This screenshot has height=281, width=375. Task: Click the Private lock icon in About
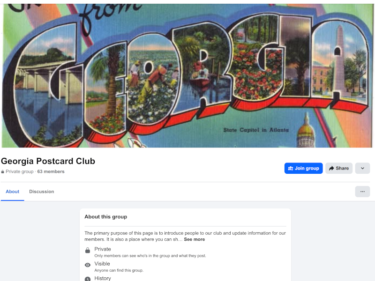click(88, 251)
